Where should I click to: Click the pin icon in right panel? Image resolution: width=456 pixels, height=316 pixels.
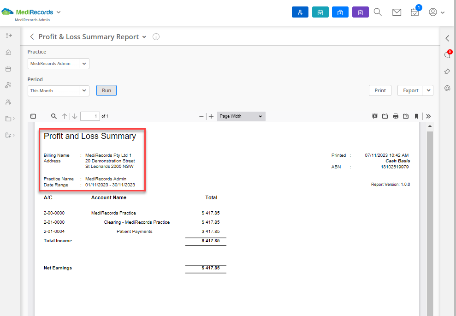(447, 72)
